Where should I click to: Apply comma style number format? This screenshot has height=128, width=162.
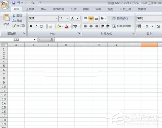[x=152, y=26]
